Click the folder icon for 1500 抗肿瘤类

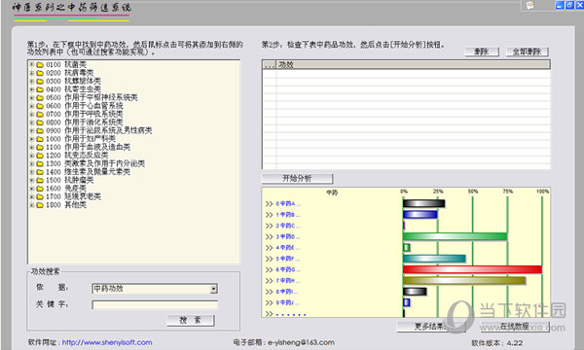tap(40, 181)
